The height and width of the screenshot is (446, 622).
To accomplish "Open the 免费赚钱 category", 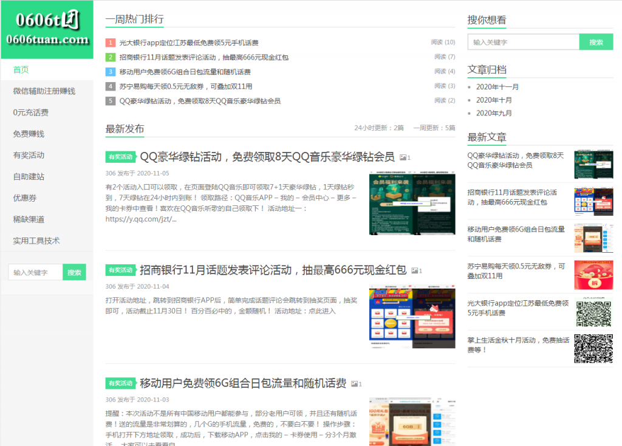I will [29, 134].
